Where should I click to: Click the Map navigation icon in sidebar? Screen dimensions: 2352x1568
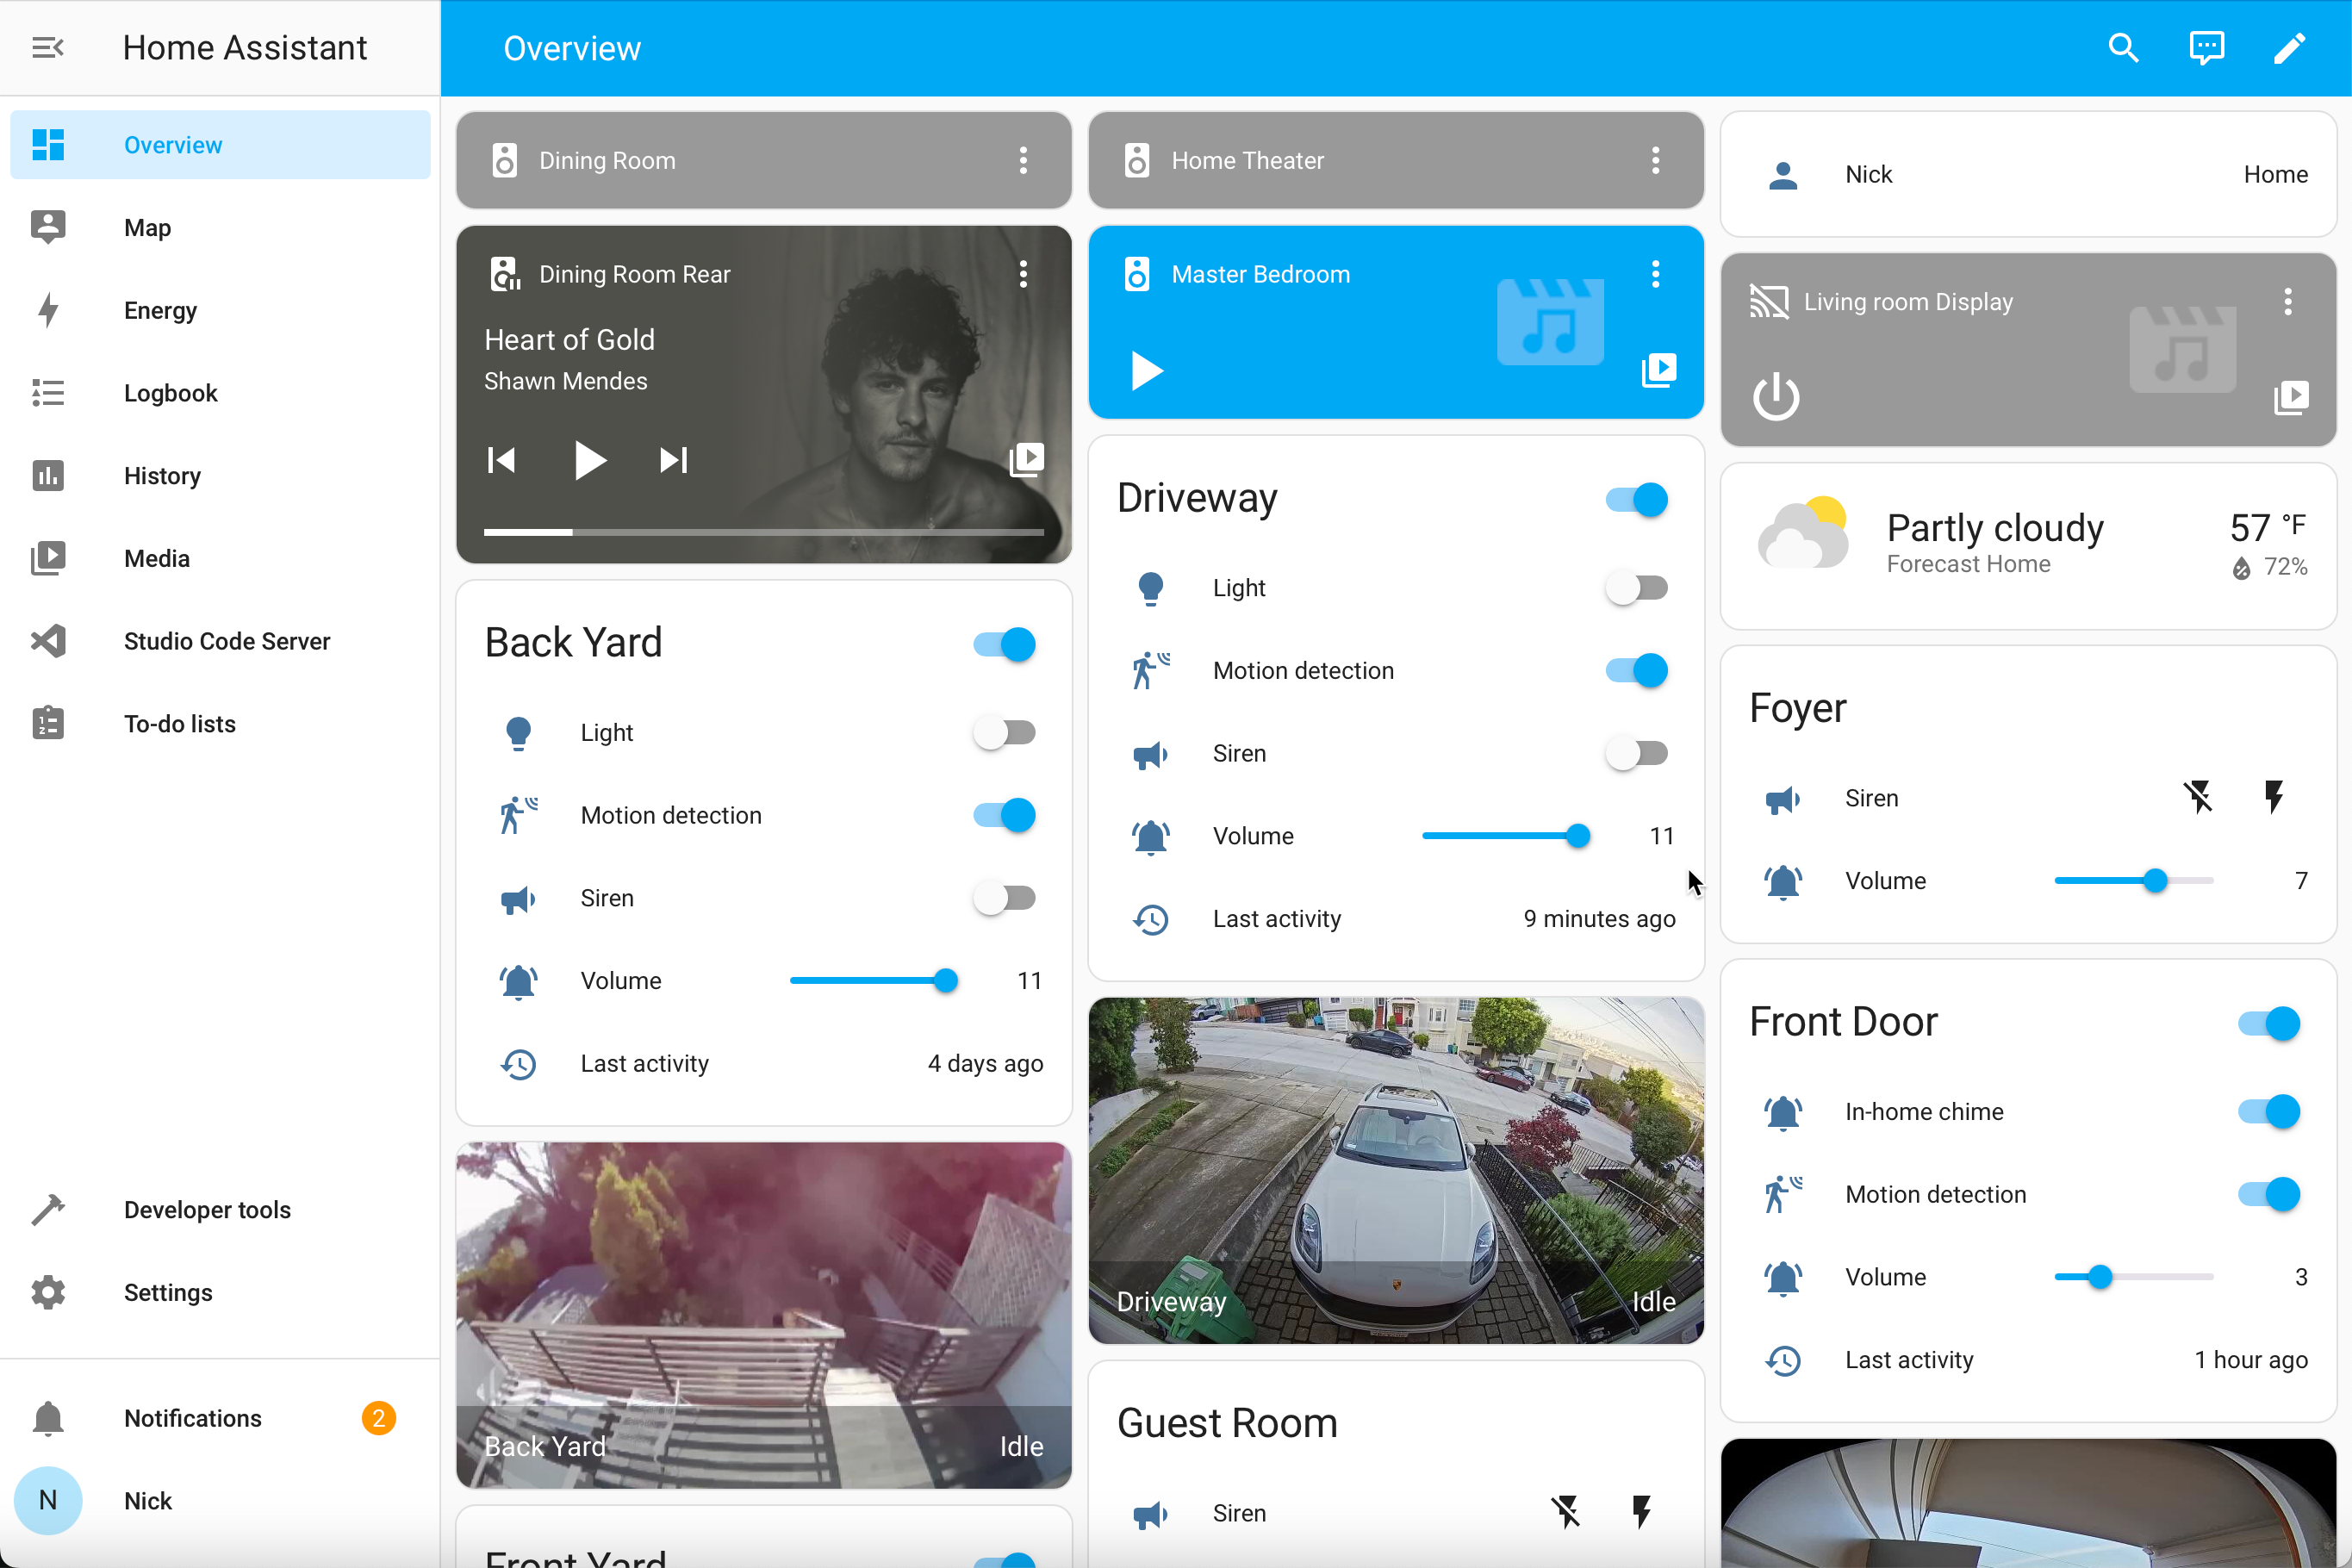[47, 227]
